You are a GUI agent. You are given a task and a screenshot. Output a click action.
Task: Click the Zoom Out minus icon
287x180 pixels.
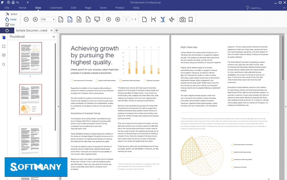click(26, 19)
